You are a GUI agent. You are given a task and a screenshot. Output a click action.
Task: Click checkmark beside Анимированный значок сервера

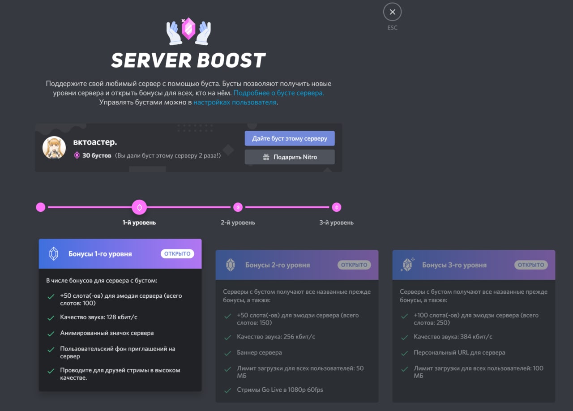51,334
